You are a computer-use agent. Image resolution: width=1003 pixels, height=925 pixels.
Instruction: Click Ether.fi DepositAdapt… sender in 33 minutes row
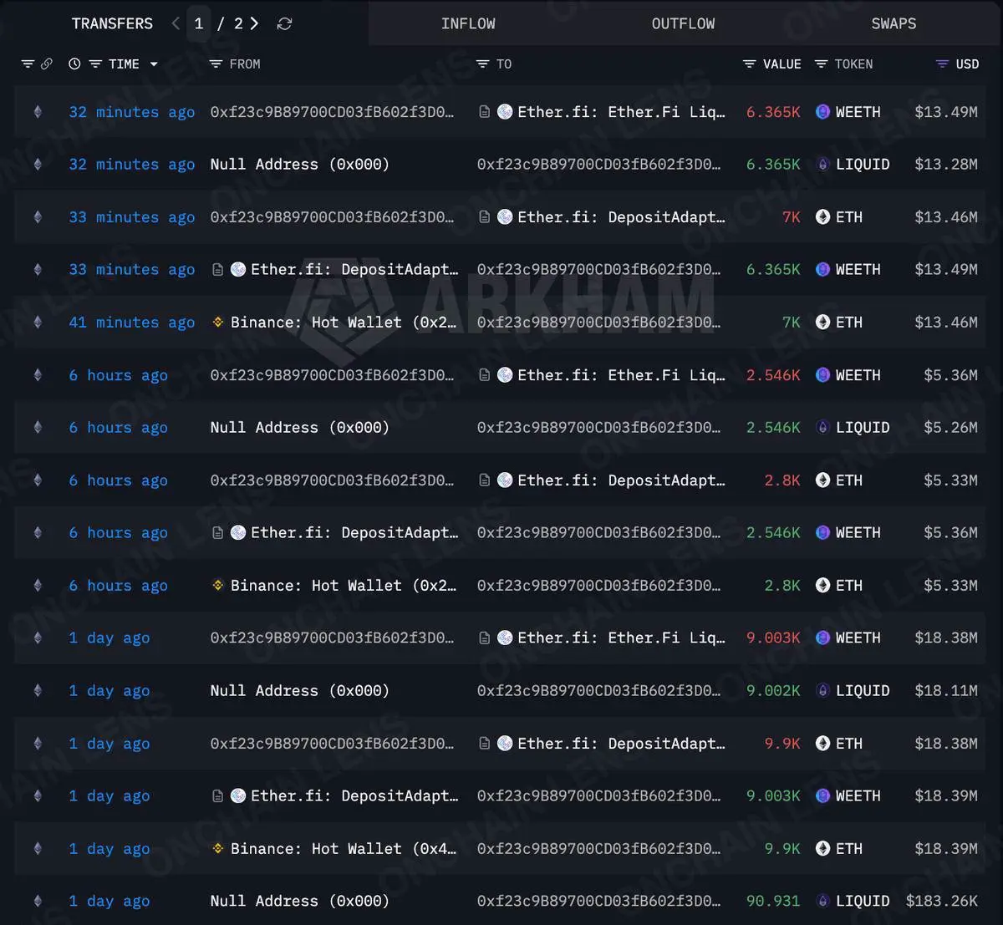pyautogui.click(x=354, y=269)
